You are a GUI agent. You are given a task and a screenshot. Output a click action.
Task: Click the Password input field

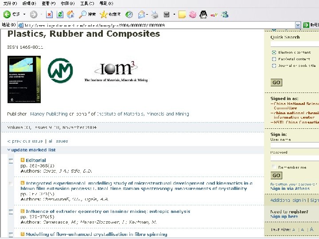(295, 158)
